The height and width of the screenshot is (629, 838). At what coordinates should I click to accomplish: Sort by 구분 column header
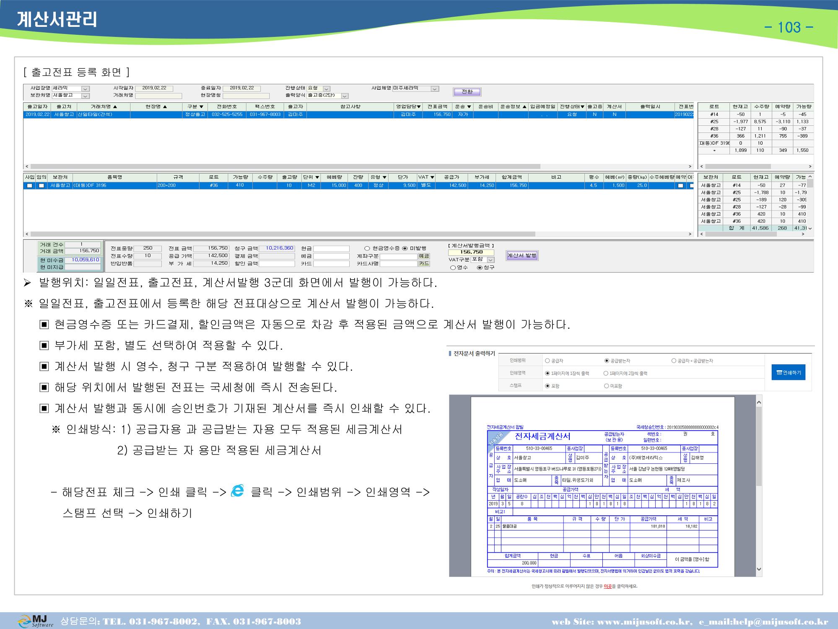pyautogui.click(x=195, y=107)
